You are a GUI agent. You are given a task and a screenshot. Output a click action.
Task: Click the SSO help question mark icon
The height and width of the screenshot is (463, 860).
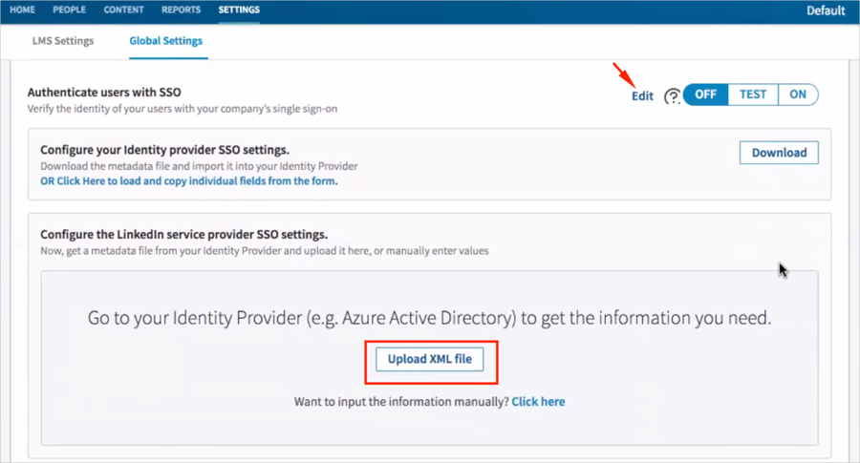coord(673,95)
